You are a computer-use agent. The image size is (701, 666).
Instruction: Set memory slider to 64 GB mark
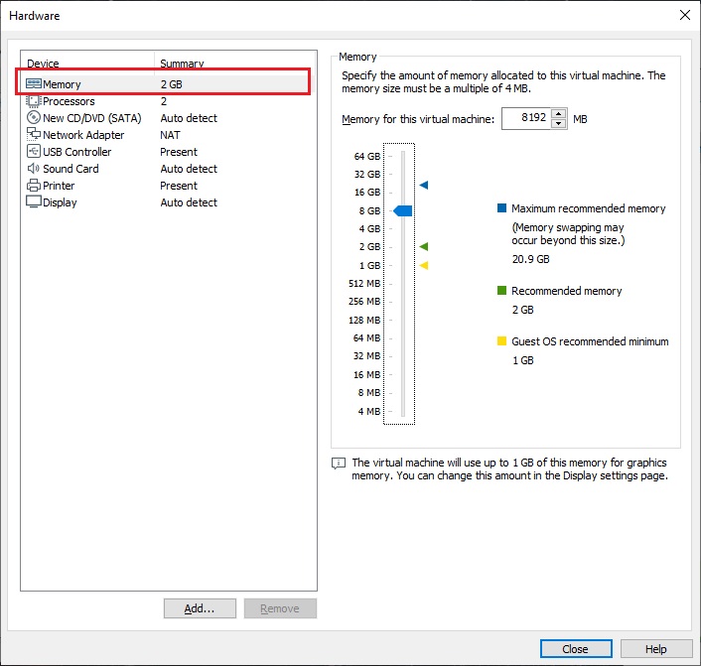coord(403,156)
